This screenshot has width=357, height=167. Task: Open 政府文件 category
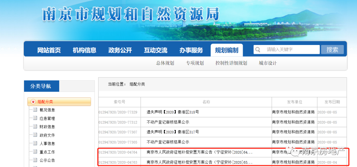pyautogui.click(x=47, y=135)
